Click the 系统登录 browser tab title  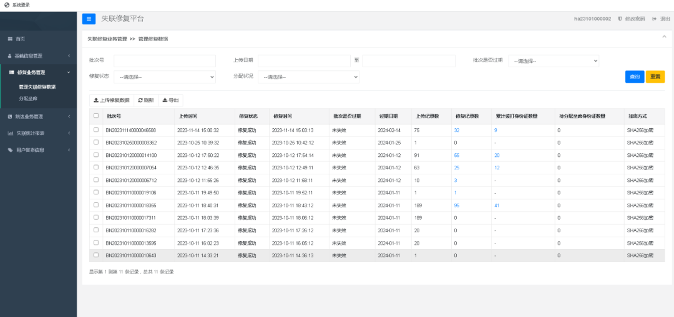(x=21, y=5)
